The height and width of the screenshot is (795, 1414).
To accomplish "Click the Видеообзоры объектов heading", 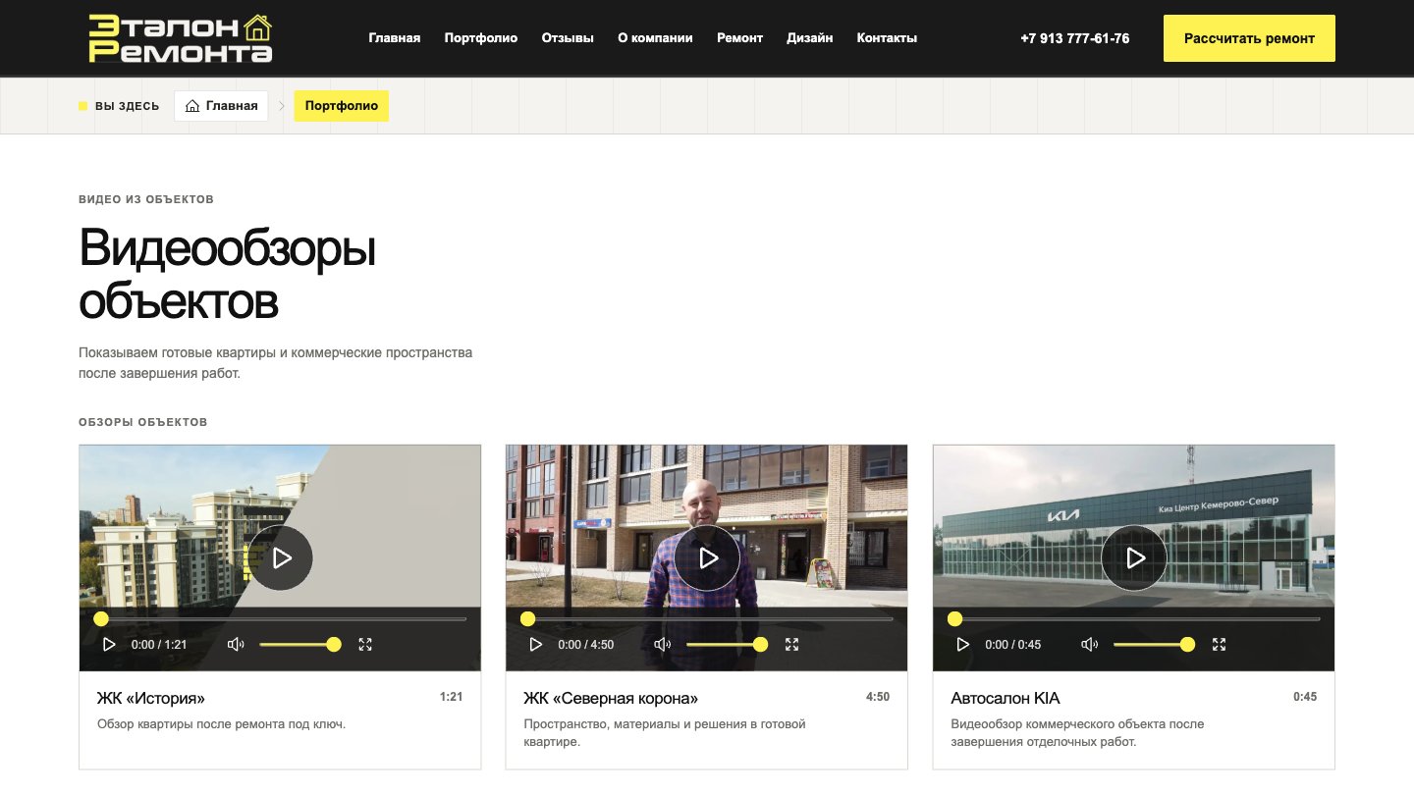I will tap(228, 275).
